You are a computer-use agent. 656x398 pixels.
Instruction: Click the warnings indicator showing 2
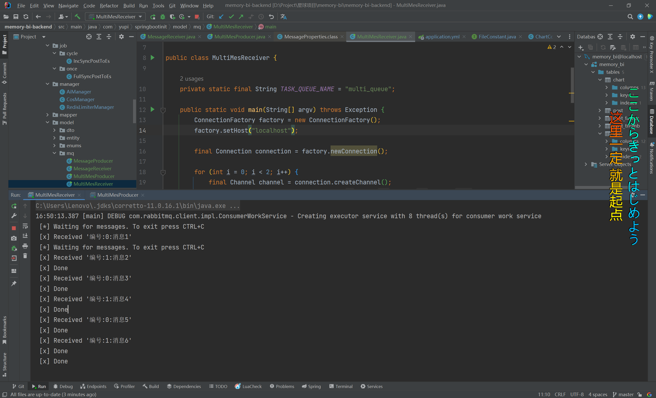(x=552, y=47)
